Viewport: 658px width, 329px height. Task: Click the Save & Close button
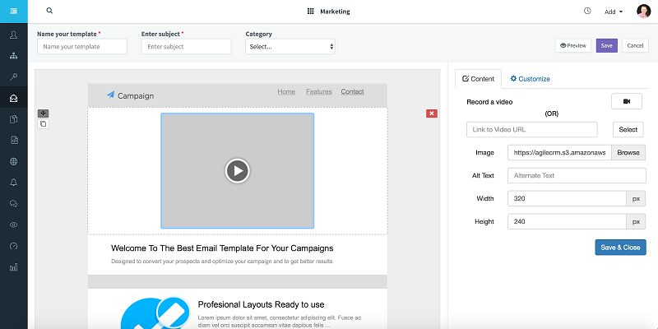pos(620,248)
